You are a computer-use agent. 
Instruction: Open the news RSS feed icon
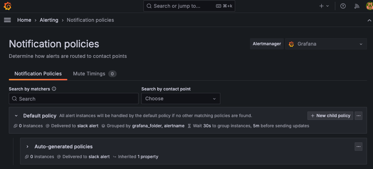[357, 6]
